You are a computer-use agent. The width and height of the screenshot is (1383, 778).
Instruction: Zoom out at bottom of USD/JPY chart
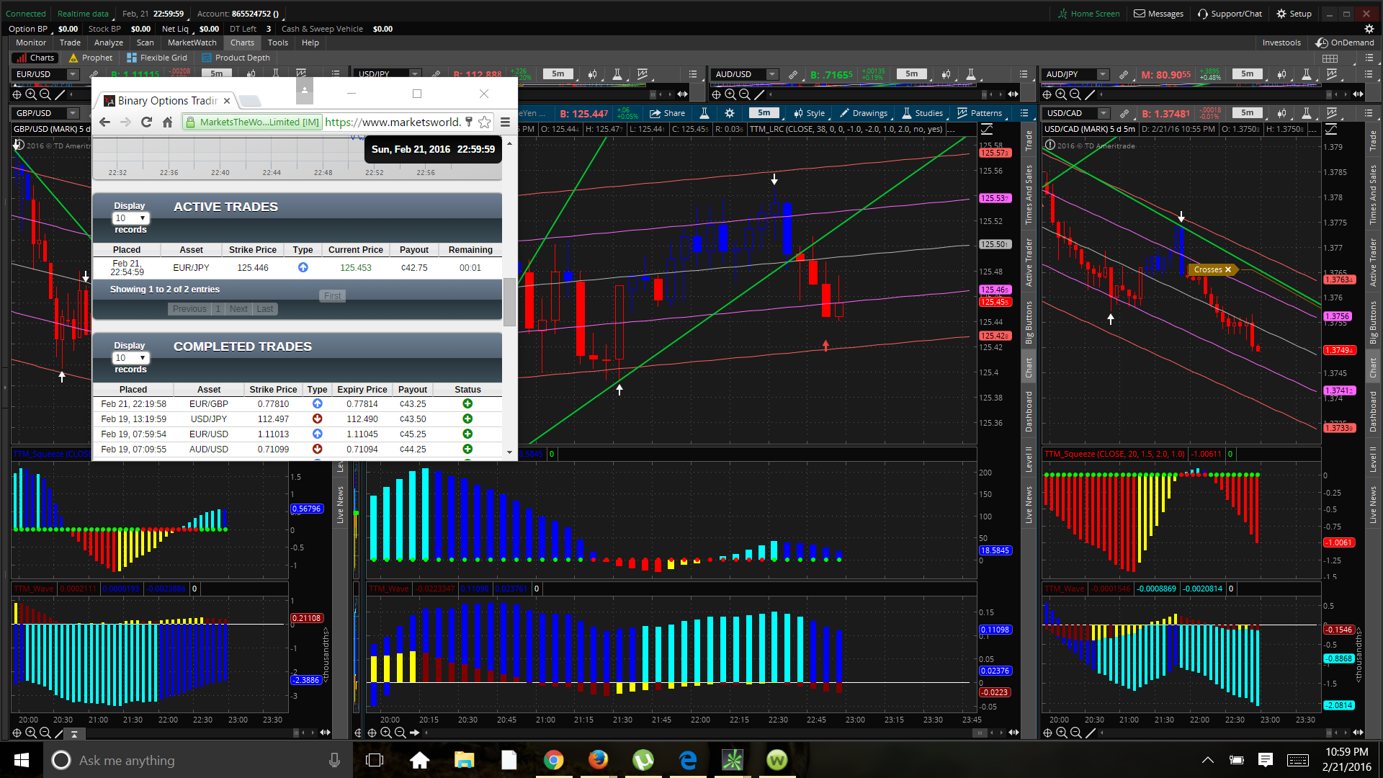400,733
